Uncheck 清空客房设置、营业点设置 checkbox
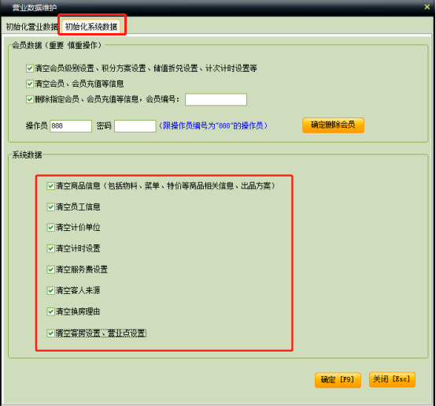The height and width of the screenshot is (406, 436). pyautogui.click(x=50, y=333)
